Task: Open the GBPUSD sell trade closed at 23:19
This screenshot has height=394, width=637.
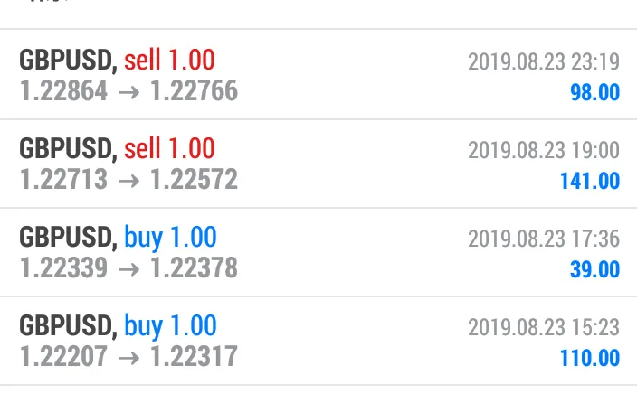Action: point(318,74)
